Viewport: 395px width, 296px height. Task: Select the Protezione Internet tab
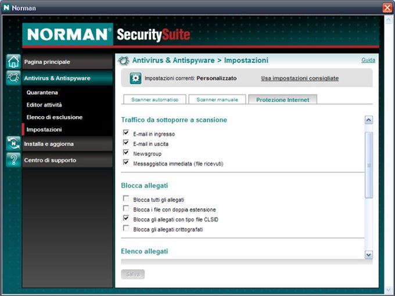[283, 100]
